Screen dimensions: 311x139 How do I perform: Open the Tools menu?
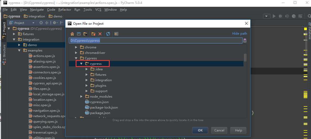click(x=88, y=9)
